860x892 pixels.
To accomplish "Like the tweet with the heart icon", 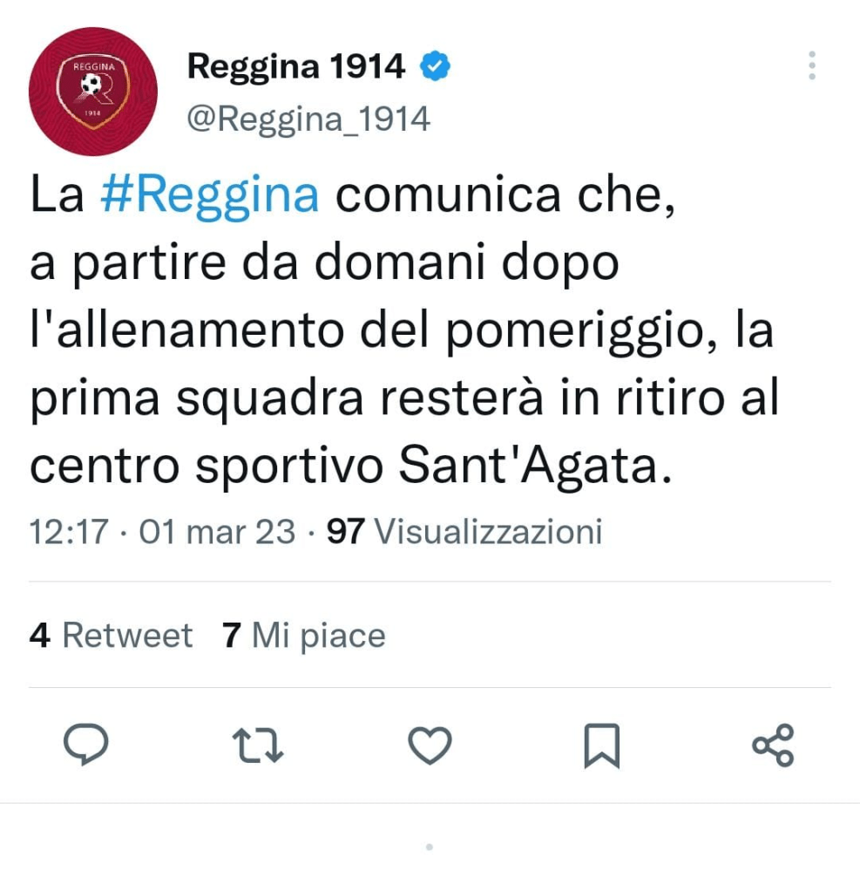I will coord(430,746).
